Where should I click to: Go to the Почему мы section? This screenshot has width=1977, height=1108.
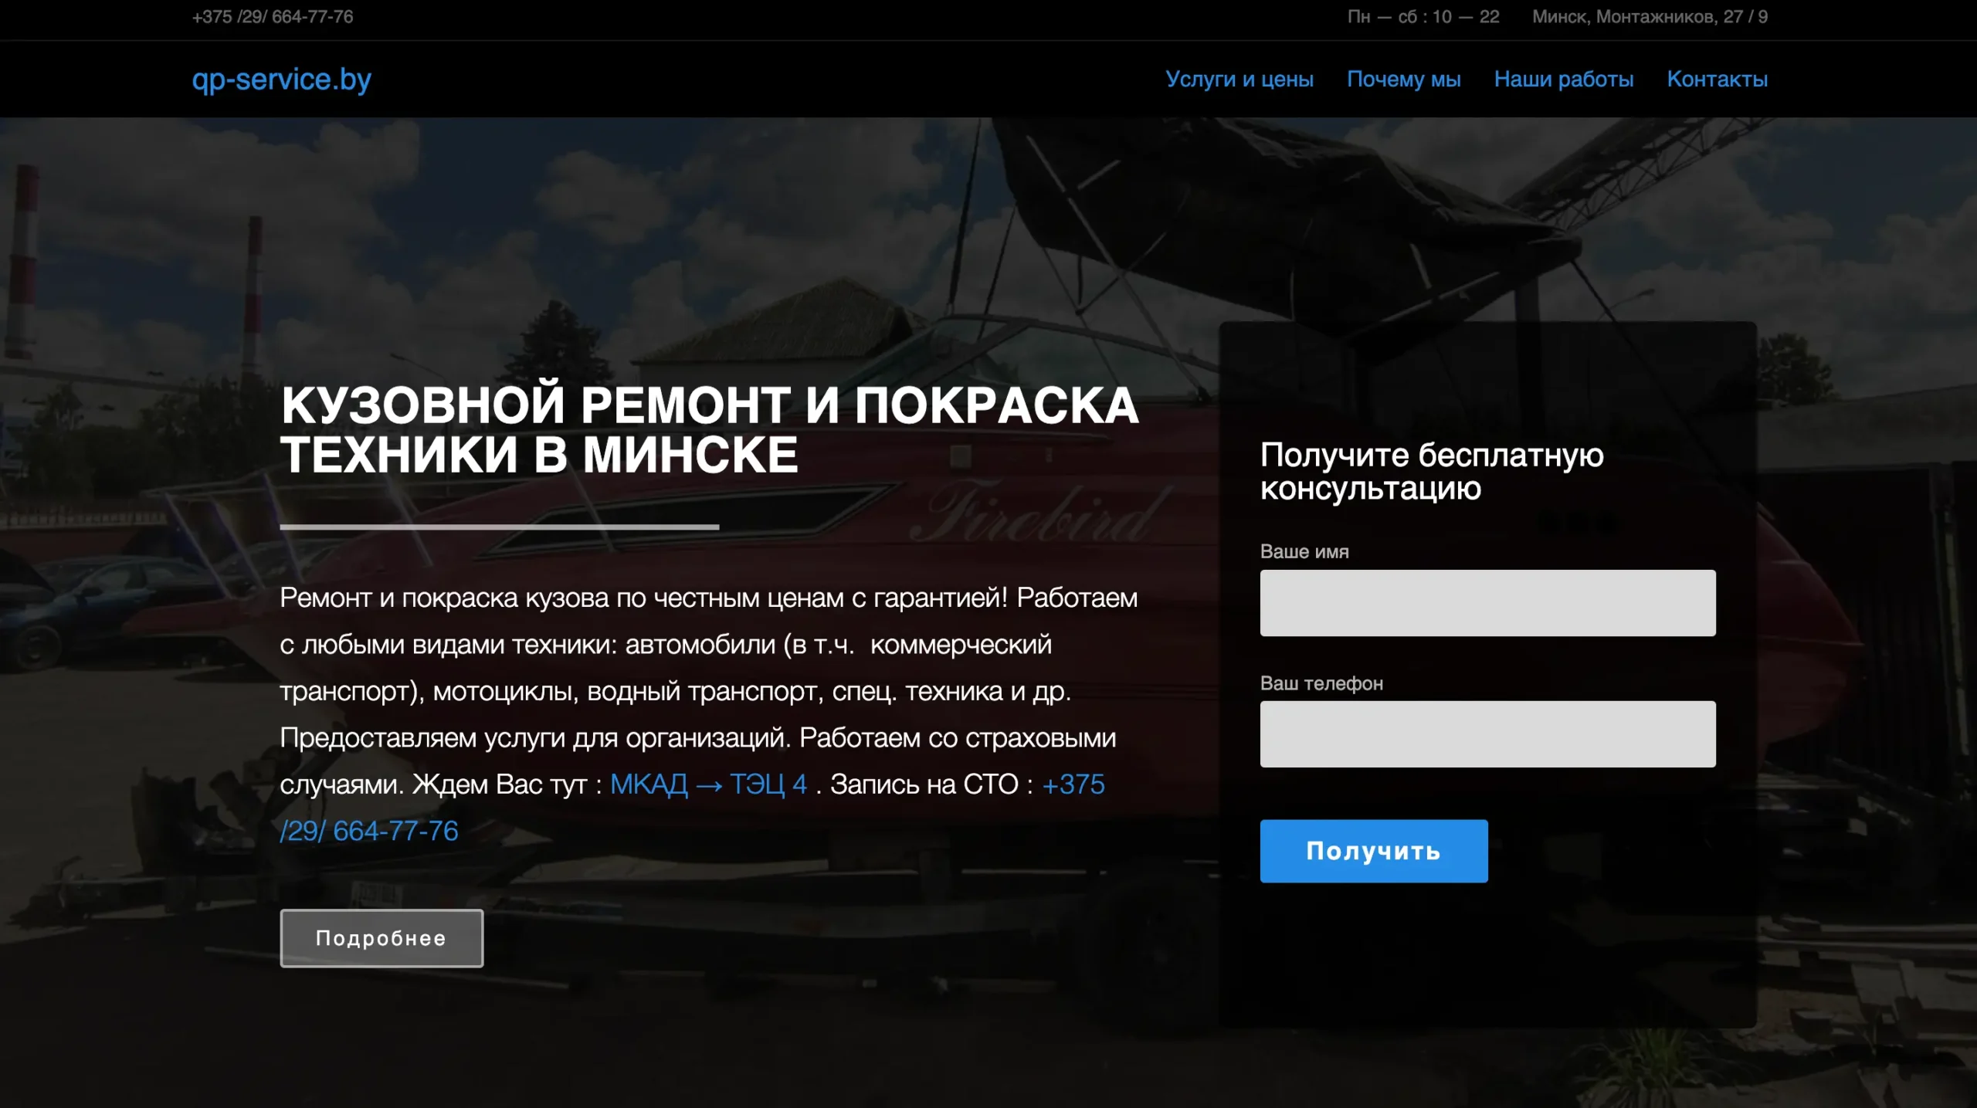coord(1403,79)
